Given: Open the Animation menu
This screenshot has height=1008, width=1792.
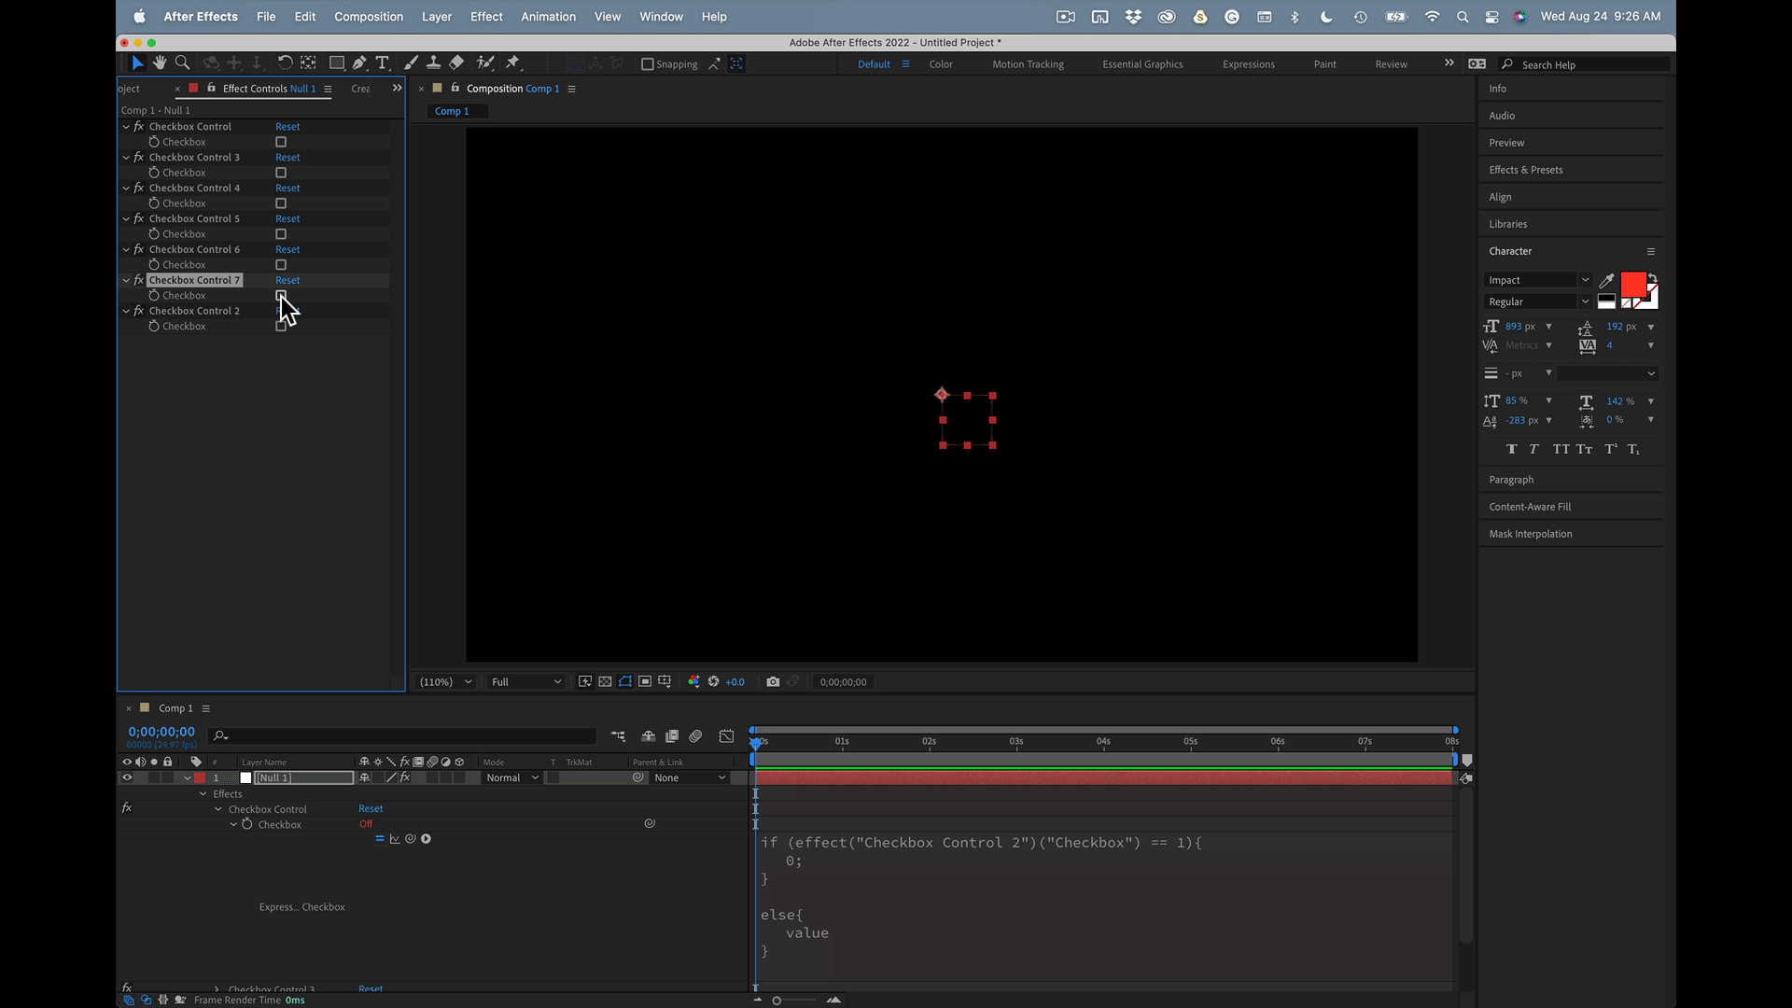Looking at the screenshot, I should 548,17.
